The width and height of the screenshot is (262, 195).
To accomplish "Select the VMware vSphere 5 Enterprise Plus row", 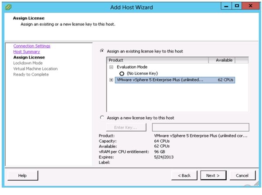I will pyautogui.click(x=175, y=80).
